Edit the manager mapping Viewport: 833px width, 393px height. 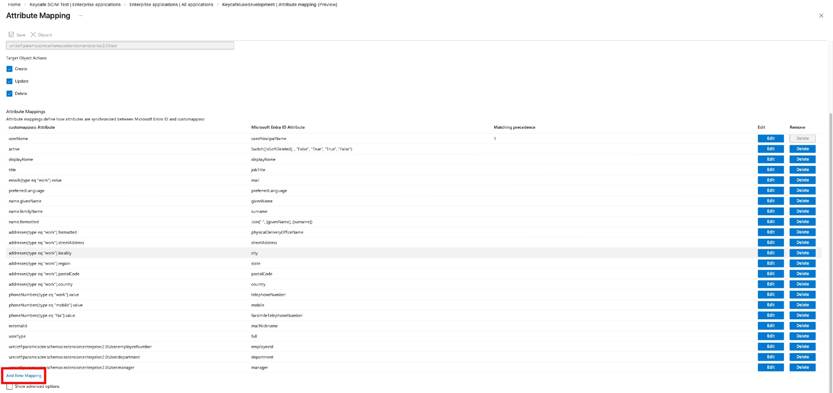coord(771,367)
